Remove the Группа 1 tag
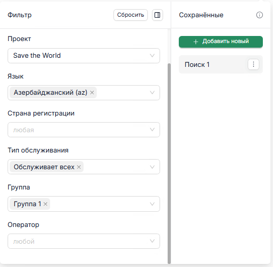This screenshot has height=267, width=273. (x=46, y=204)
